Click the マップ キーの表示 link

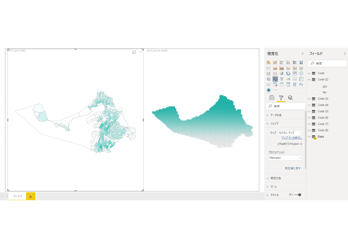click(x=292, y=138)
